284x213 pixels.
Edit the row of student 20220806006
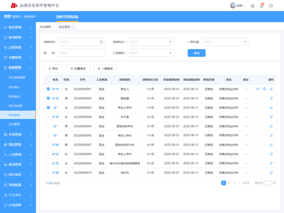pyautogui.click(x=271, y=135)
